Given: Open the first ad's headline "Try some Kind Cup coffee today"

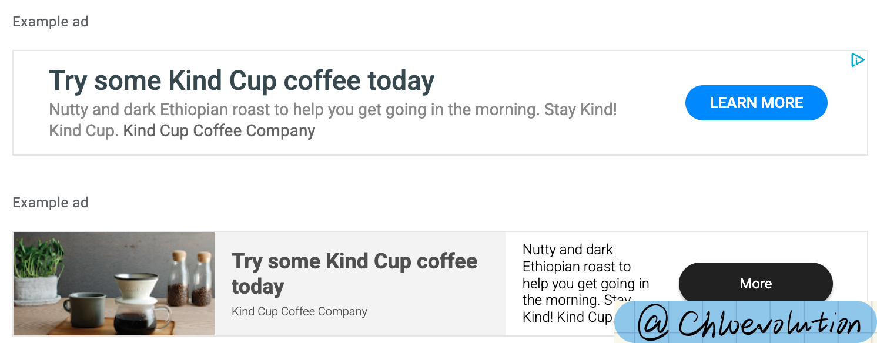Looking at the screenshot, I should click(x=242, y=81).
